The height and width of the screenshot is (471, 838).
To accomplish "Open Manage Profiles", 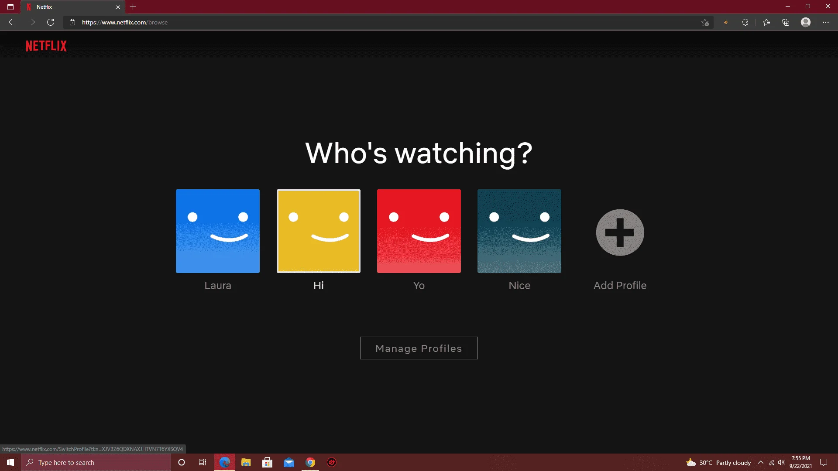I will 419,348.
